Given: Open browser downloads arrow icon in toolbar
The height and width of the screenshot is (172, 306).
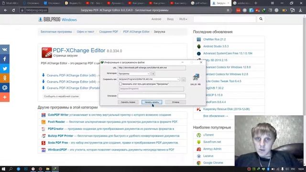Looking at the screenshot, I should (x=300, y=10).
